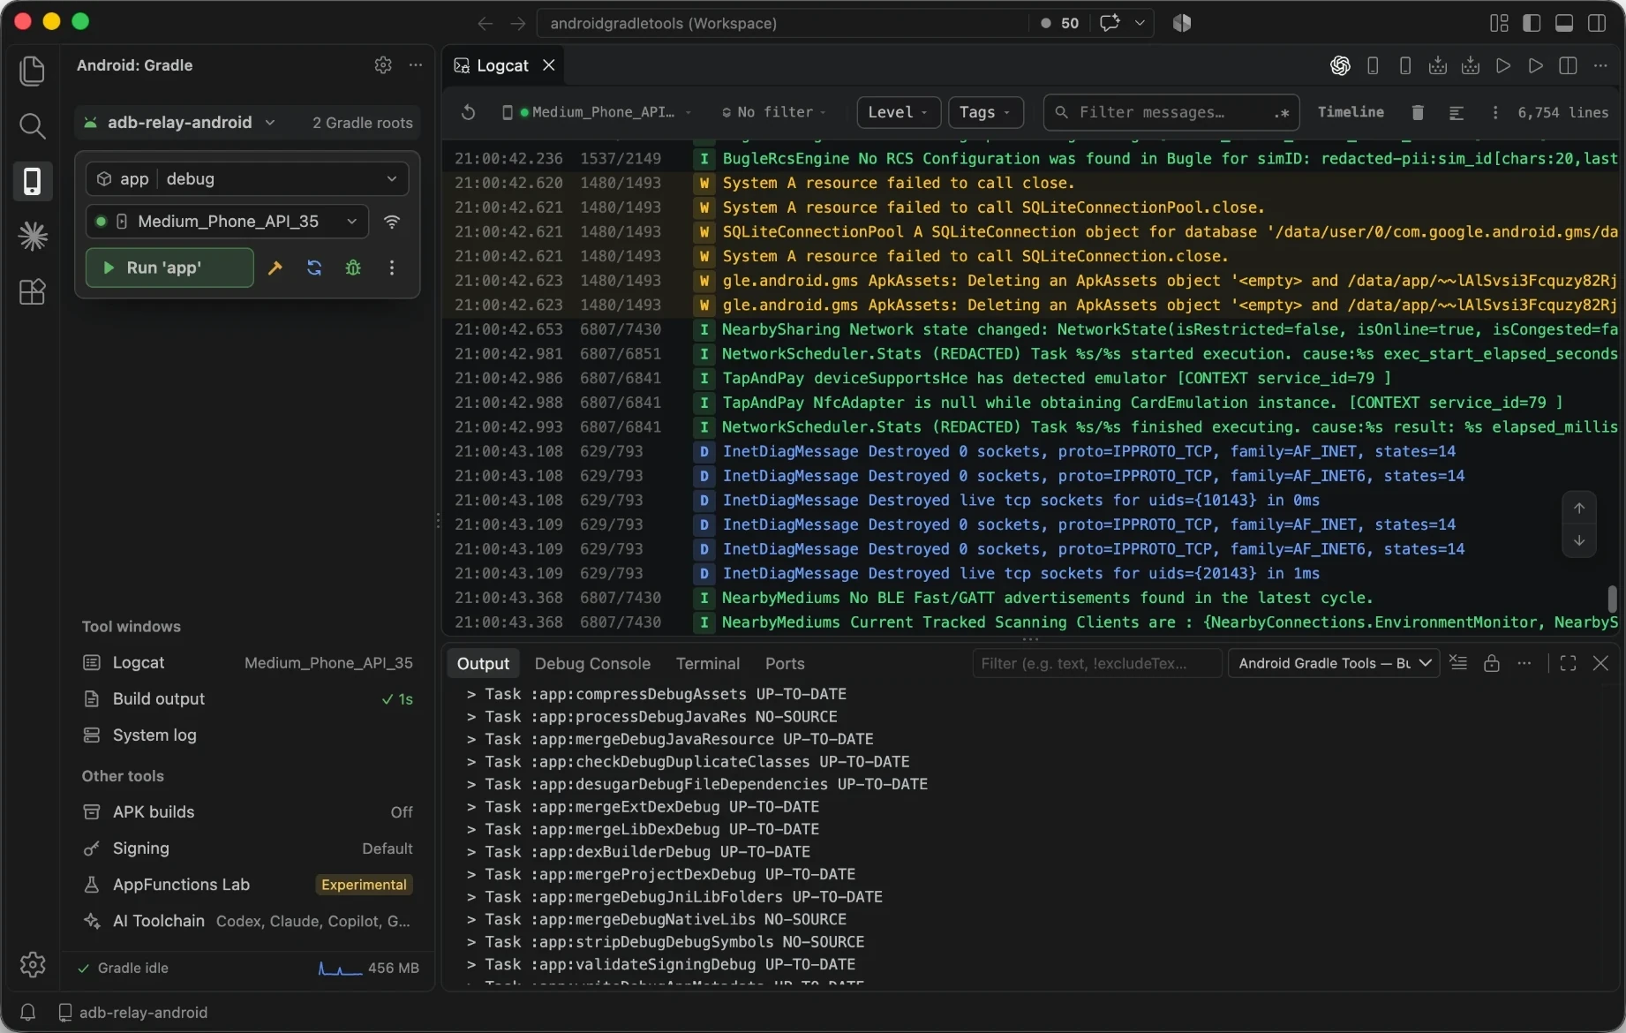Open the Explorer files icon in activity bar
This screenshot has height=1033, width=1626.
pyautogui.click(x=33, y=71)
